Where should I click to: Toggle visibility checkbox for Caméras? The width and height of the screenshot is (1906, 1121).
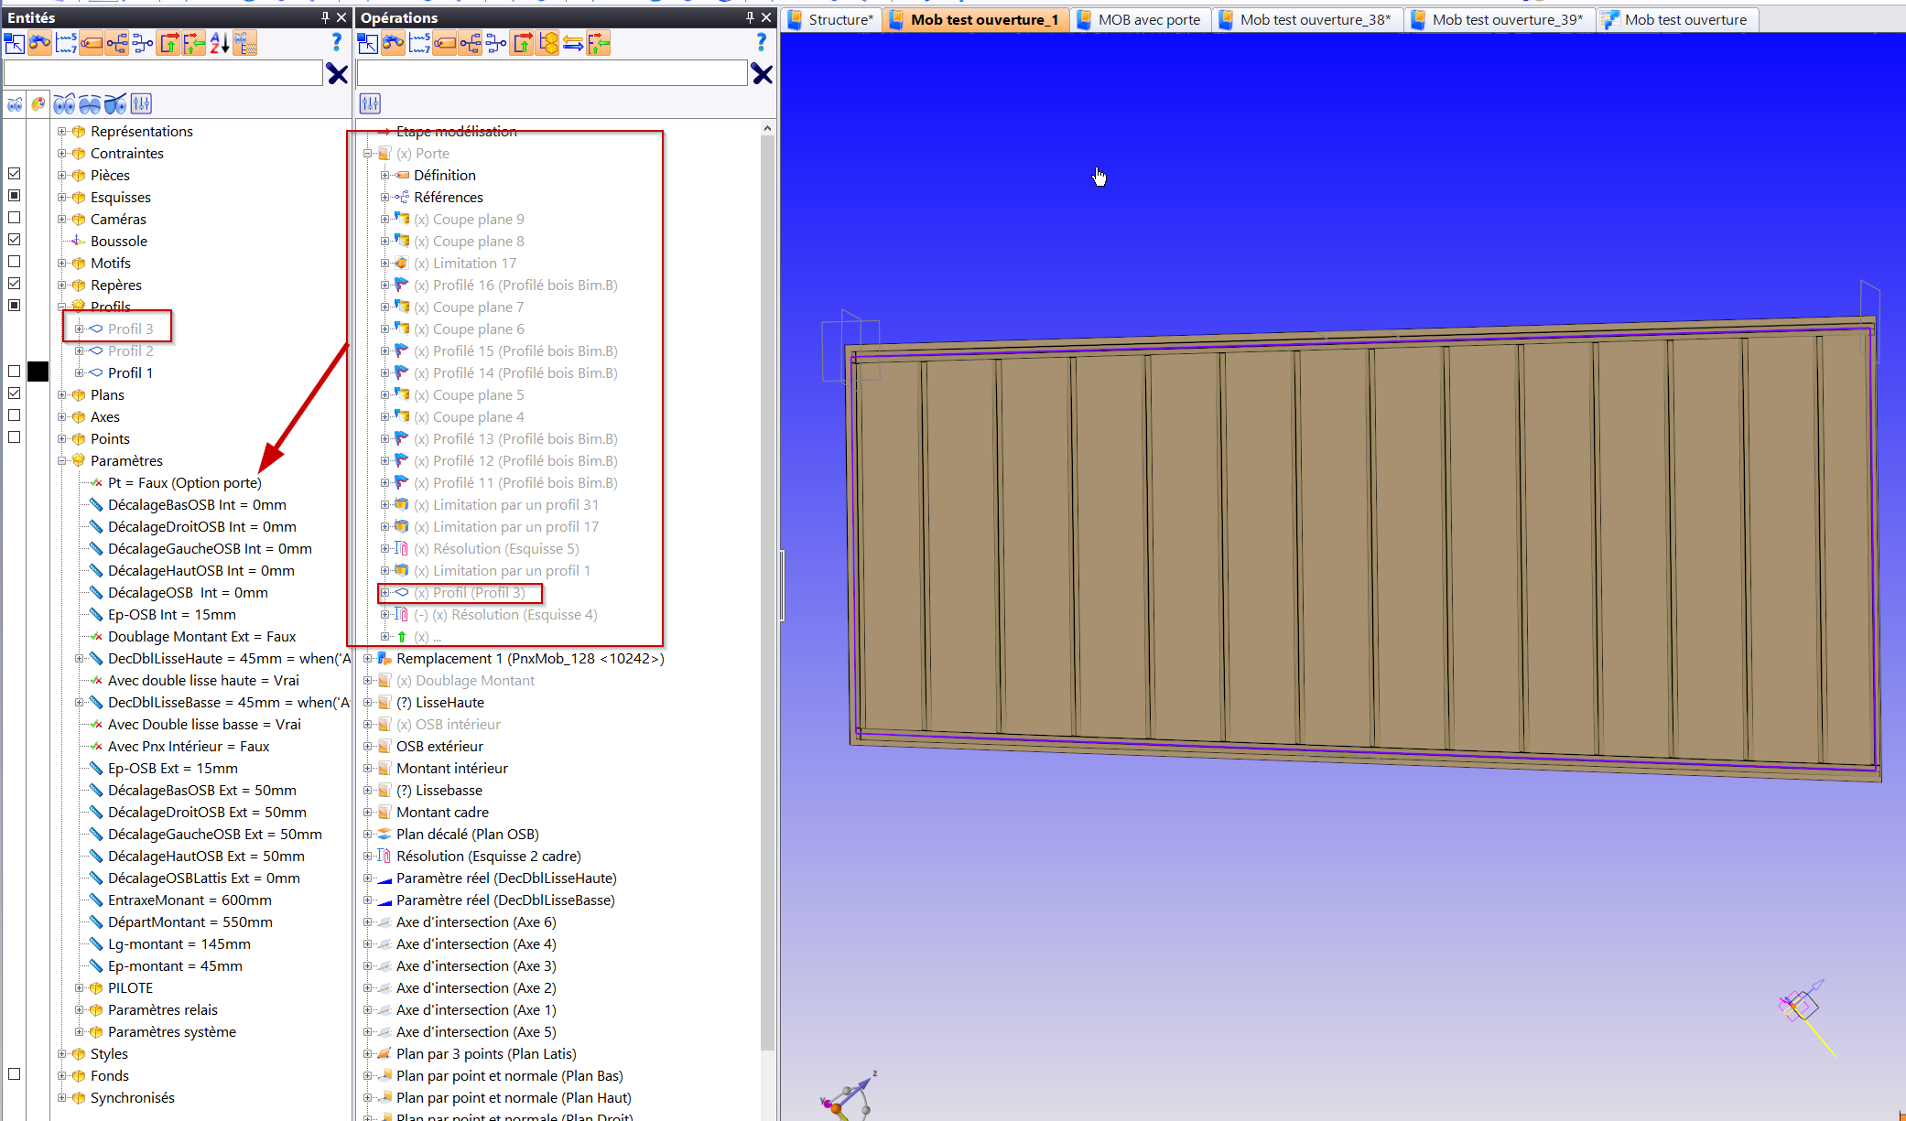pos(15,218)
